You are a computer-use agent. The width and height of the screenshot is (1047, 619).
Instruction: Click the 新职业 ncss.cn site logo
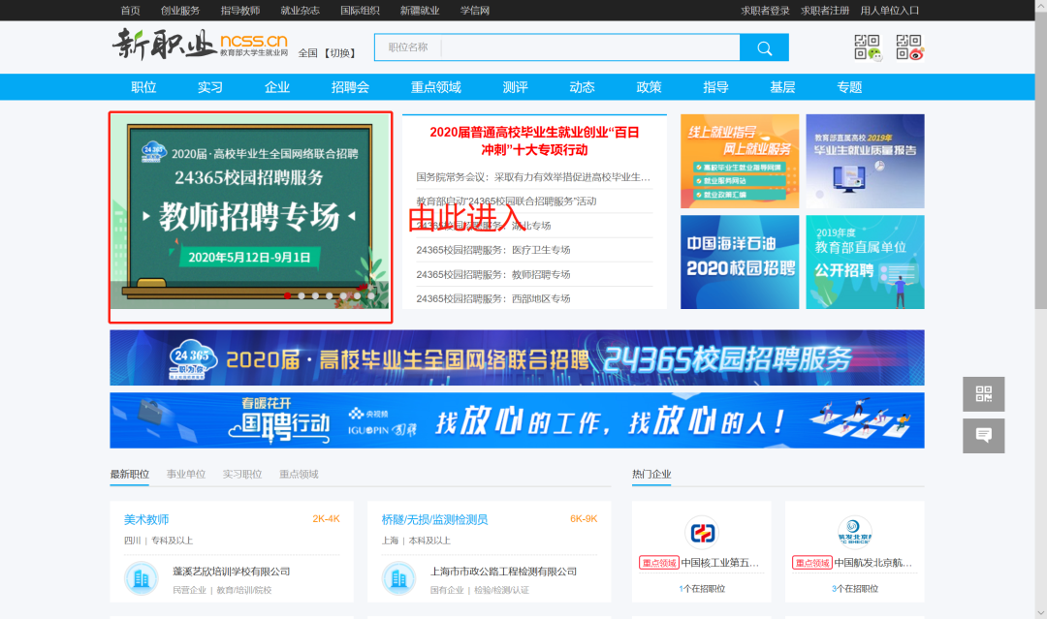click(x=200, y=44)
